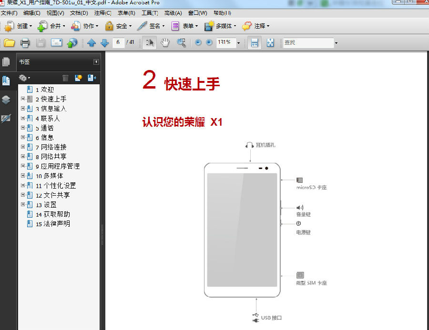Screen dimensions: 429x330
Task: Collapse the bookmarks panel arrow button
Action: pyautogui.click(x=96, y=62)
